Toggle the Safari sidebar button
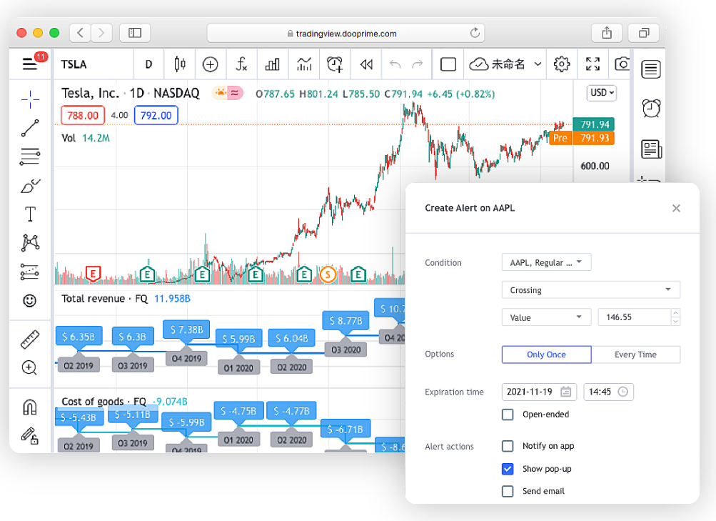Screen dimensions: 716x521 tap(135, 33)
